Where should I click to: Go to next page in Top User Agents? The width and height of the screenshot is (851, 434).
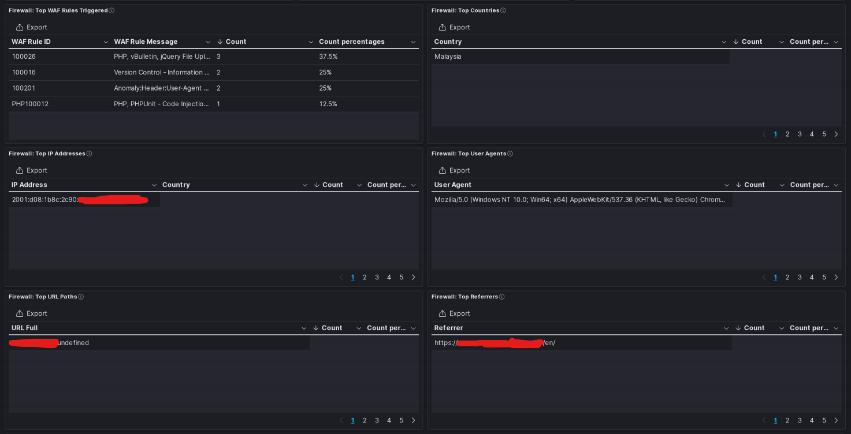click(836, 277)
